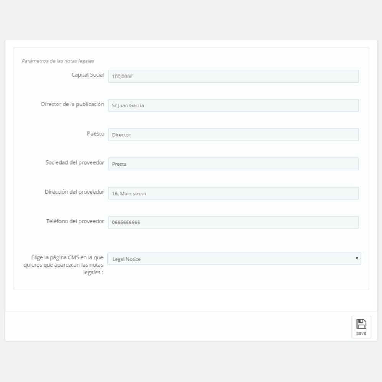382x382 pixels.
Task: Click the 'Director de la publicación' label
Action: 72,104
